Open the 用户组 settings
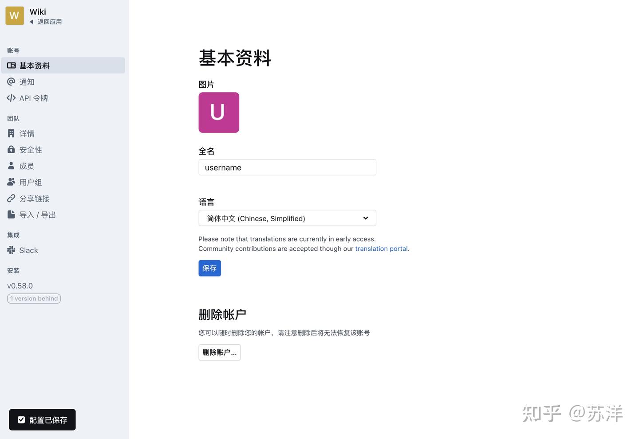This screenshot has height=439, width=639. (30, 182)
